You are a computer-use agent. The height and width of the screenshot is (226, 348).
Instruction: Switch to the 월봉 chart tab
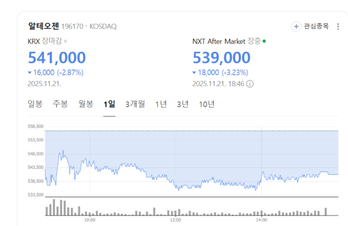[x=86, y=104]
